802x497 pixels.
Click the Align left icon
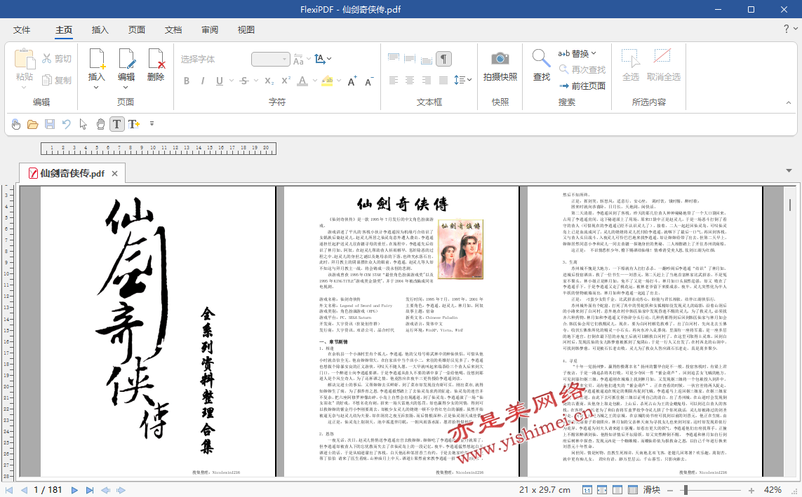[394, 80]
